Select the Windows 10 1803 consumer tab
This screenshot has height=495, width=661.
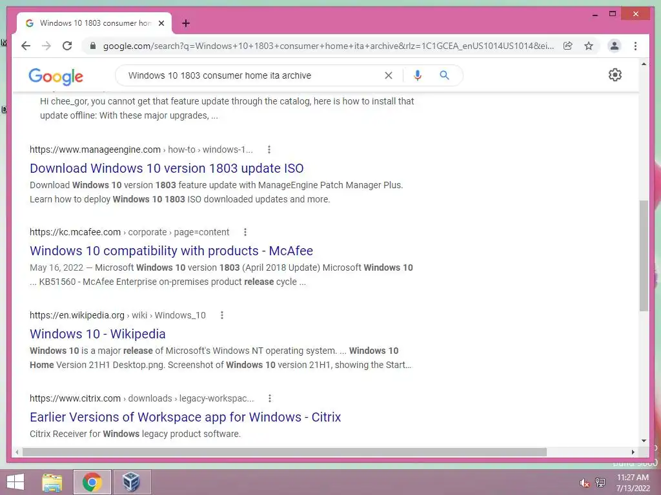(94, 23)
